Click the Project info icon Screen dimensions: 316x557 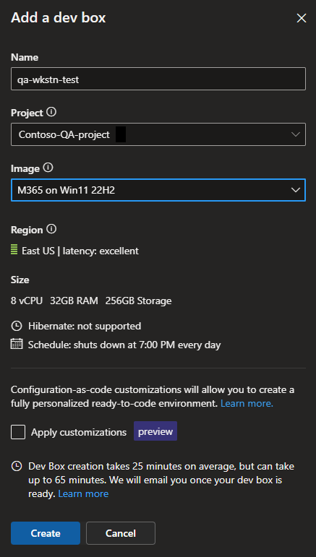51,112
